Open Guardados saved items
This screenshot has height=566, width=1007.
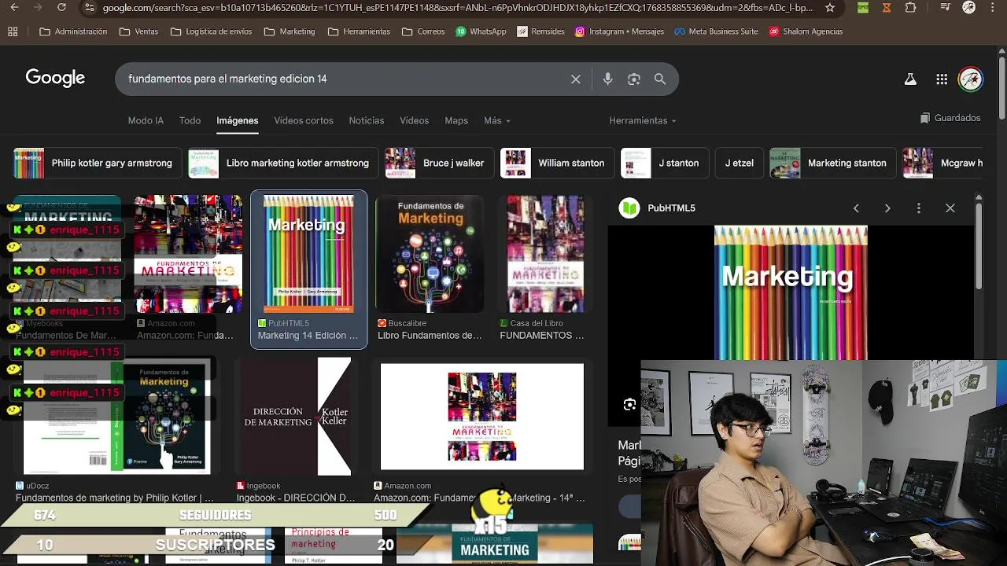(950, 118)
